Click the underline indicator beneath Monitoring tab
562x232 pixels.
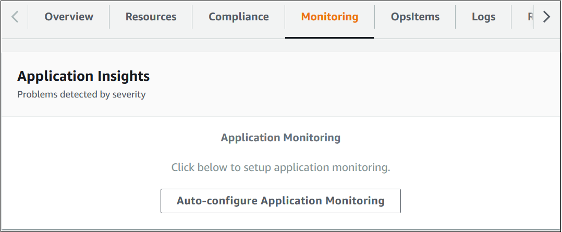pos(329,38)
